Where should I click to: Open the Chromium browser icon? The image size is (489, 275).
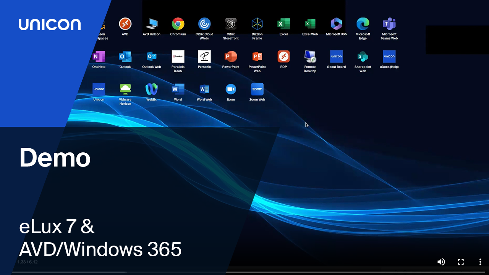[178, 24]
